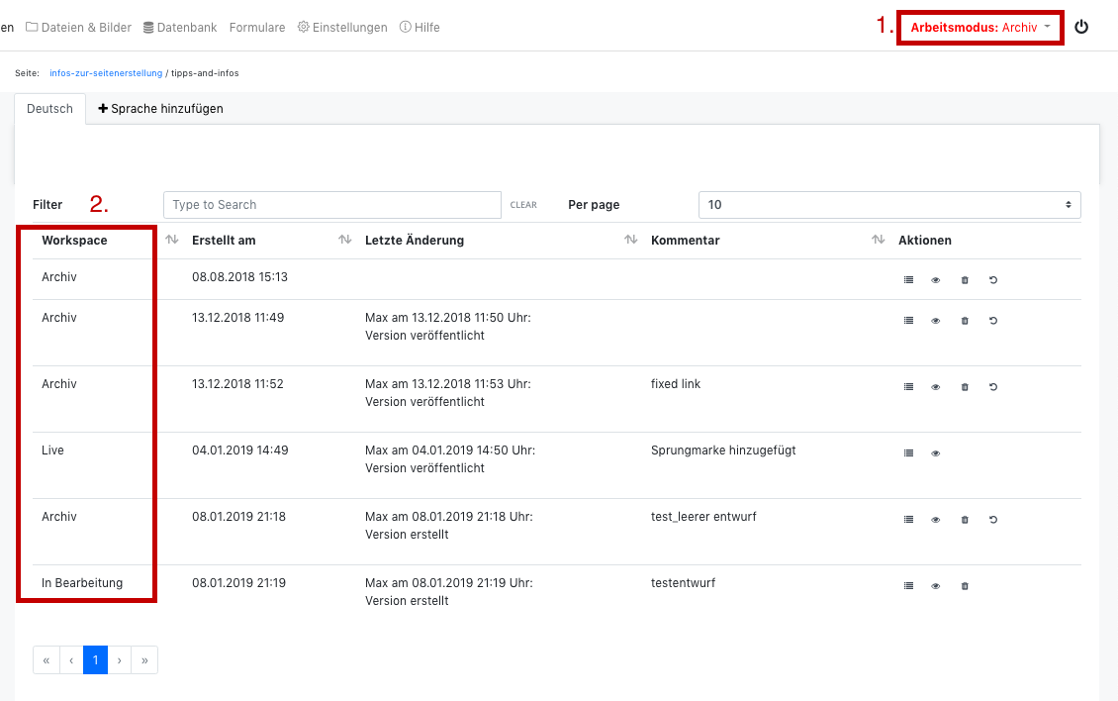Focus the Type to Search filter field
This screenshot has width=1118, height=701.
point(332,205)
